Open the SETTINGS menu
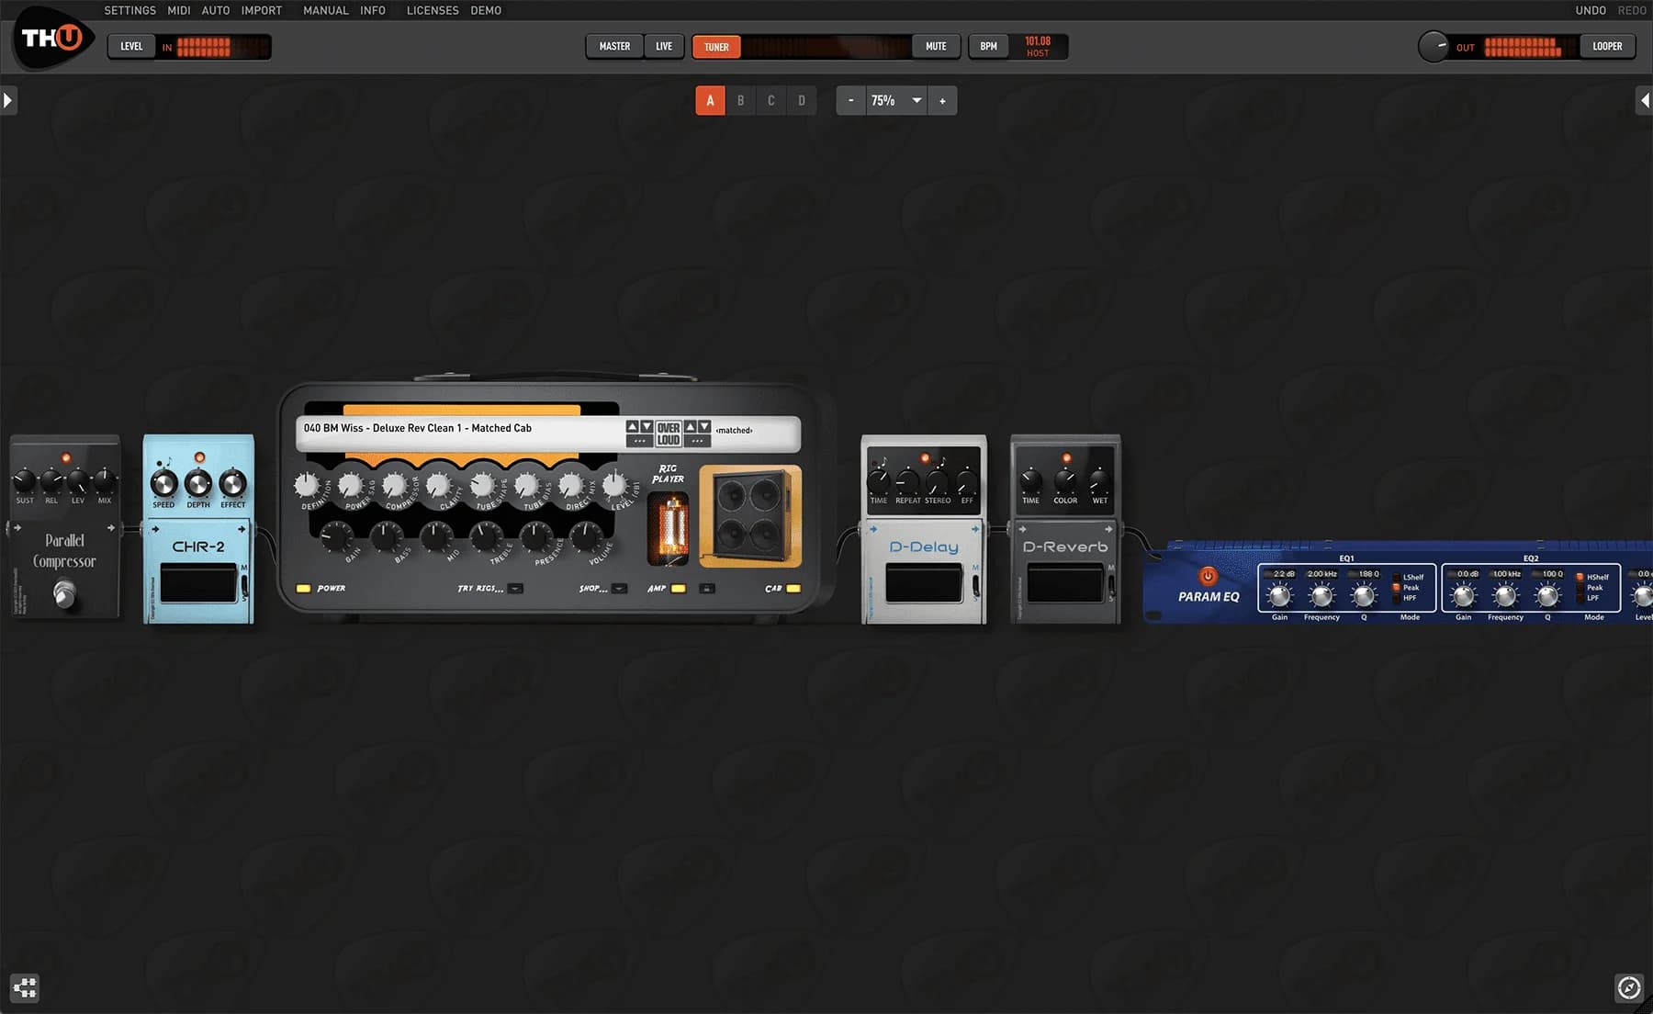The width and height of the screenshot is (1653, 1014). 129,10
